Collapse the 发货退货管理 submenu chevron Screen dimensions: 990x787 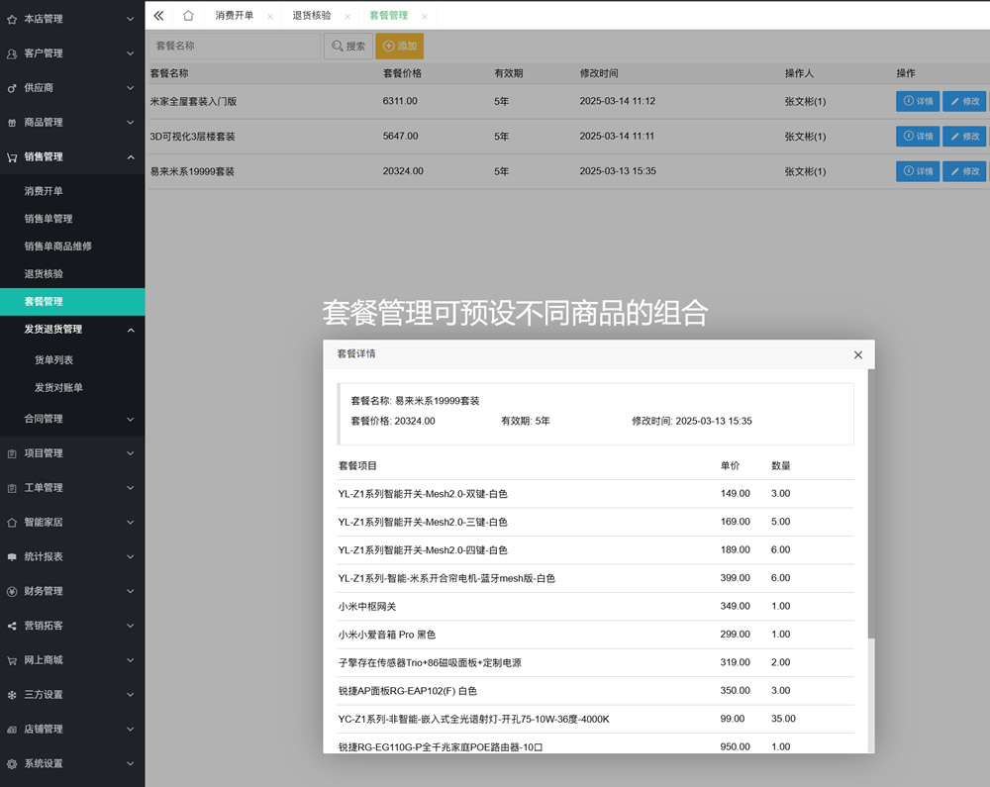tap(130, 330)
